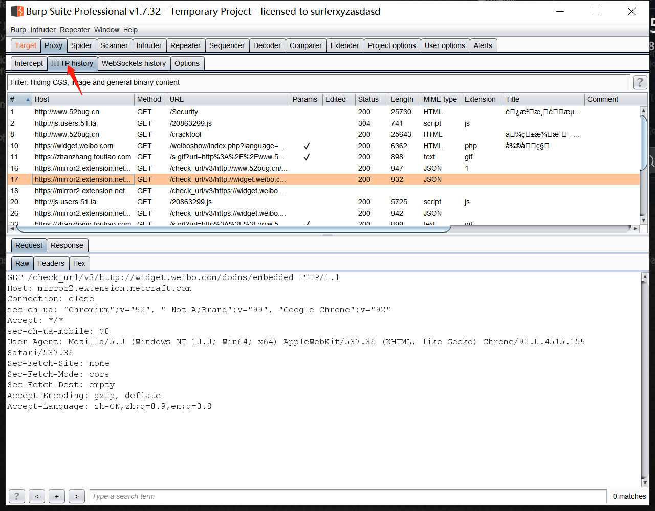The width and height of the screenshot is (655, 511).
Task: Switch to the Target tab
Action: 26,45
